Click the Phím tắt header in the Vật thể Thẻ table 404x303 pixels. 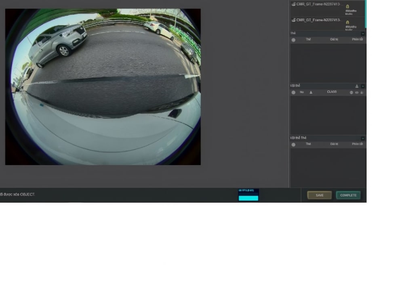coord(358,144)
